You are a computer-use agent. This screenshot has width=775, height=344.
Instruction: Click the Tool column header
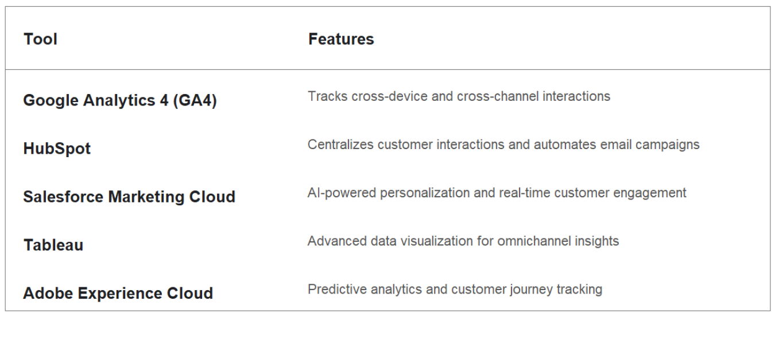click(40, 39)
